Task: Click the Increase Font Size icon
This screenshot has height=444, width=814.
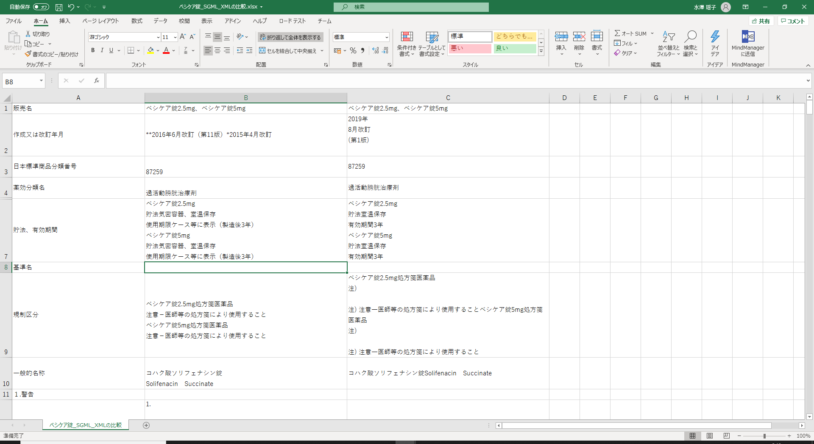Action: coord(183,37)
